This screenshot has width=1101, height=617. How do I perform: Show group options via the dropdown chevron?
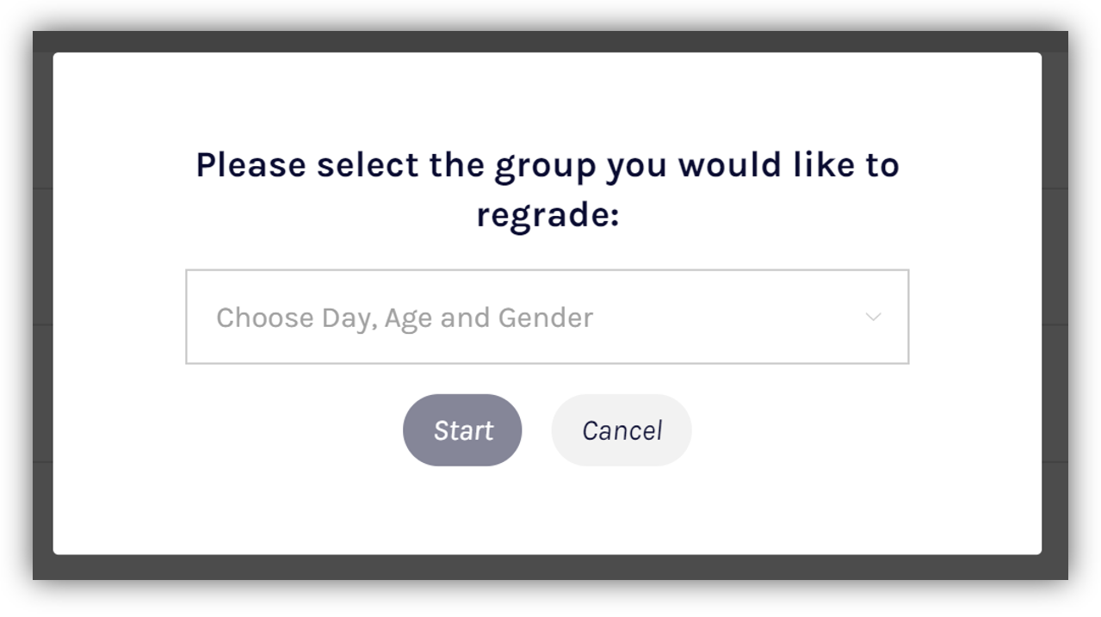pos(873,317)
